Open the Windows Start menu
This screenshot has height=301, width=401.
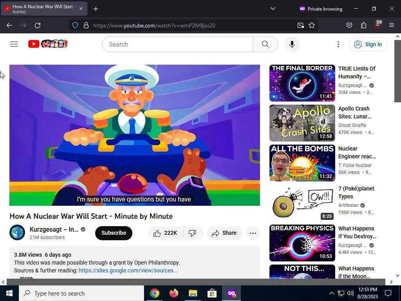(9, 293)
